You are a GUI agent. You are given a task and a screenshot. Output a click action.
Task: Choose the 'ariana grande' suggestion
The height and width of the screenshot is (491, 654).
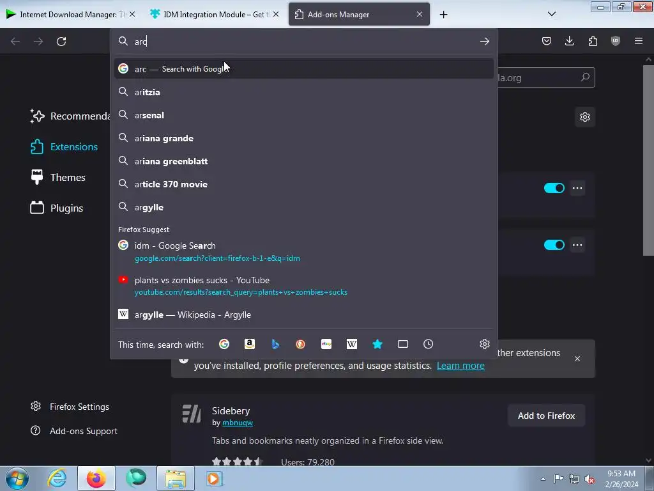(x=303, y=138)
